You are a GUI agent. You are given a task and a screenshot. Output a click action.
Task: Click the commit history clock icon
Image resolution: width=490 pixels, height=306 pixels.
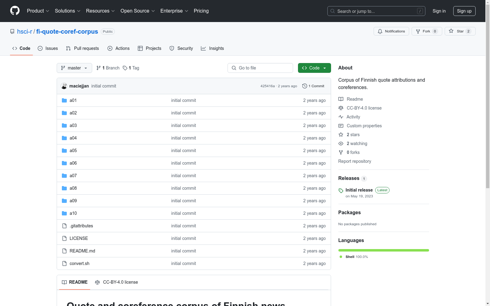pos(304,86)
